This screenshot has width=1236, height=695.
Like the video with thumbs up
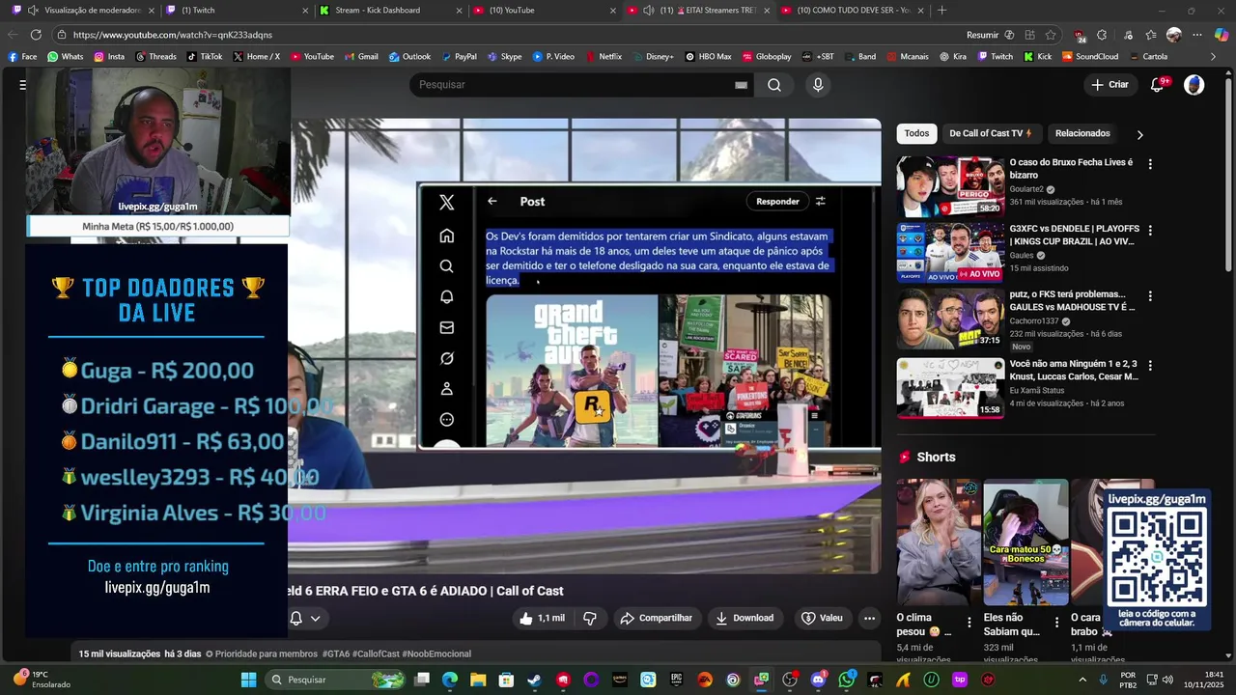[x=542, y=618]
